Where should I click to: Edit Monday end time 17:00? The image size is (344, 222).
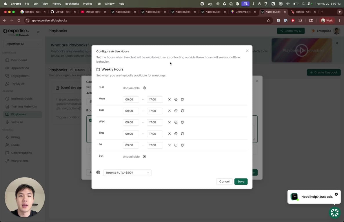coord(155,99)
